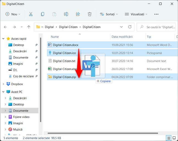Switch to large thumbnails view in status bar
178x141 pixels.
click(x=174, y=138)
